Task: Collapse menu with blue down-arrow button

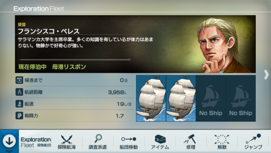Action: 9,141
